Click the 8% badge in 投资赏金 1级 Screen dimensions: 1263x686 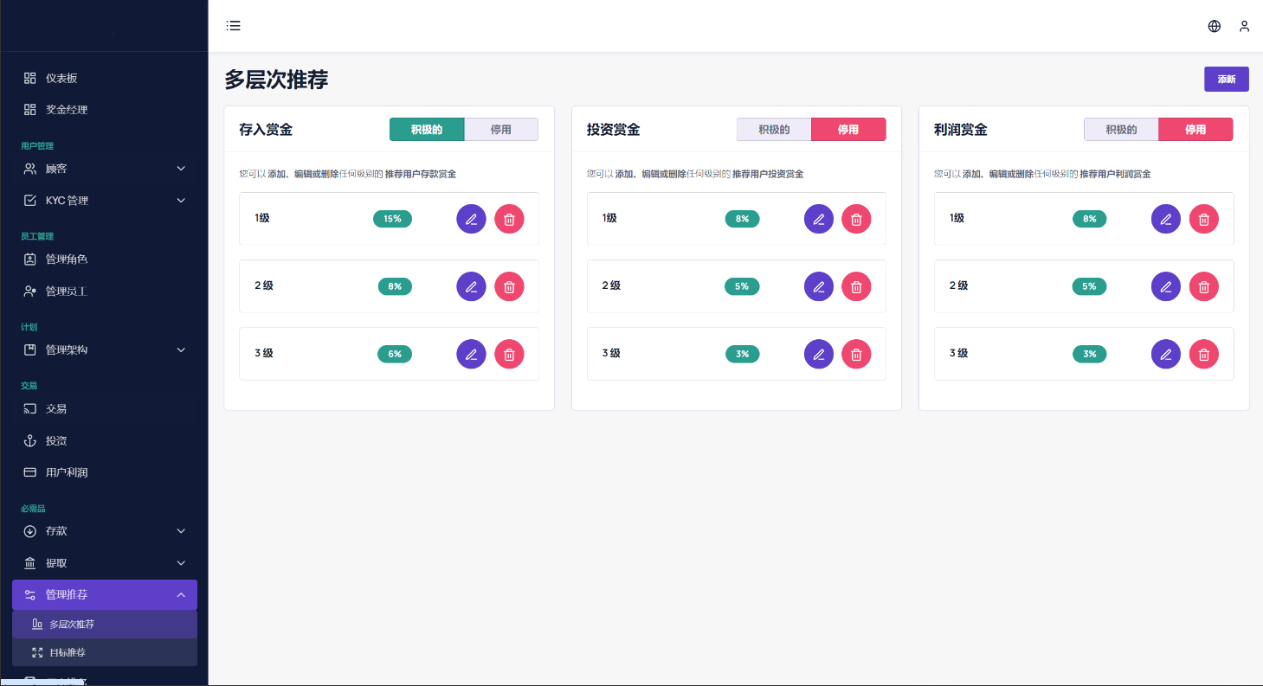pos(742,219)
